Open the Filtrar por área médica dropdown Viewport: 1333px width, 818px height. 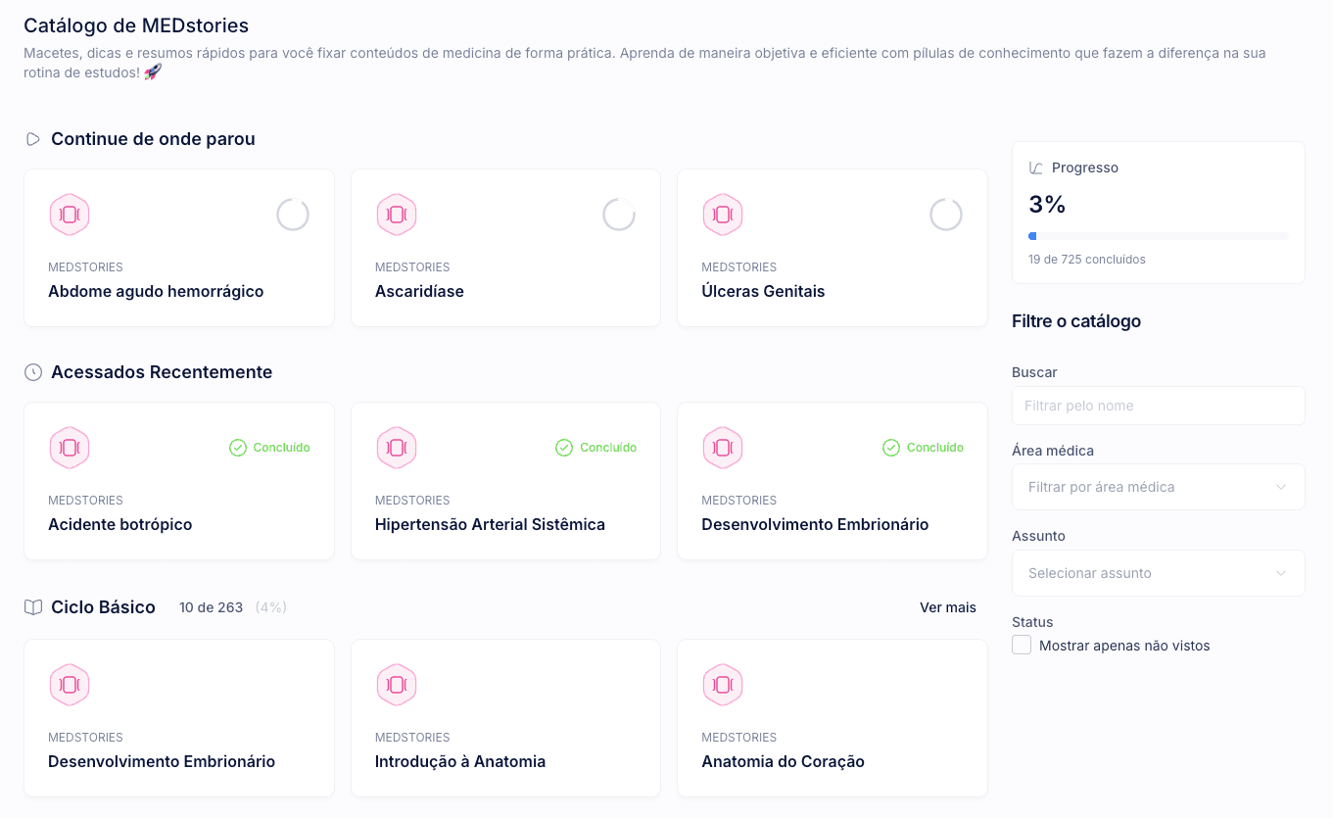[1158, 487]
